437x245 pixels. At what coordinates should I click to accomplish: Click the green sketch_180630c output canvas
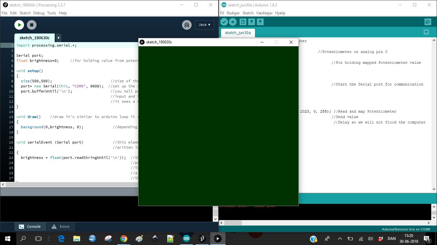pos(219,126)
